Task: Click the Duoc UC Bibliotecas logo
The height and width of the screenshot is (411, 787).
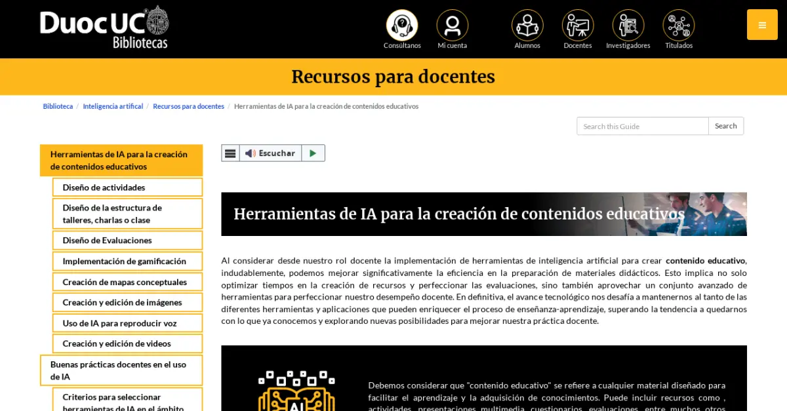Action: click(104, 28)
